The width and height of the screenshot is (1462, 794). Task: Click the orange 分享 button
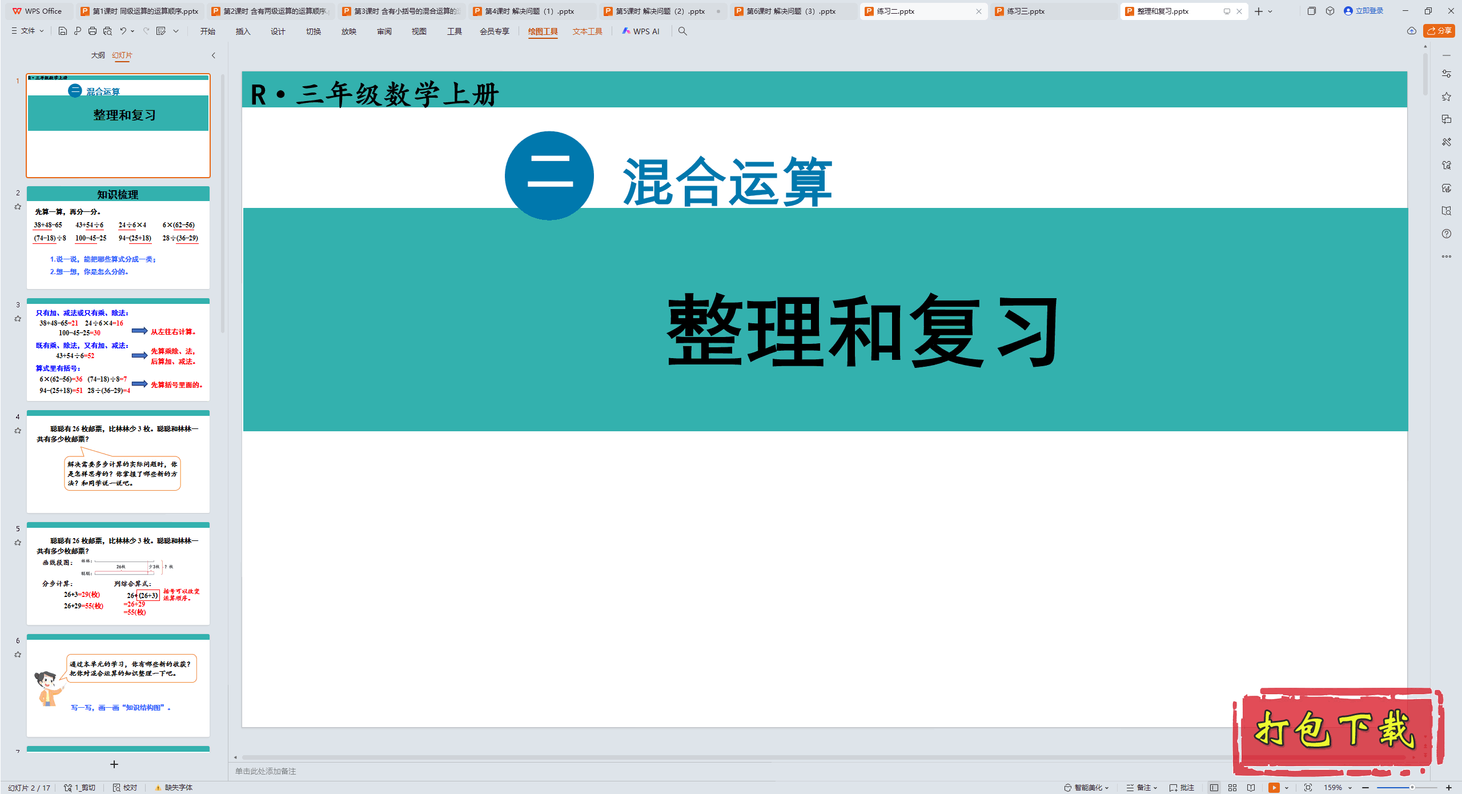1439,31
